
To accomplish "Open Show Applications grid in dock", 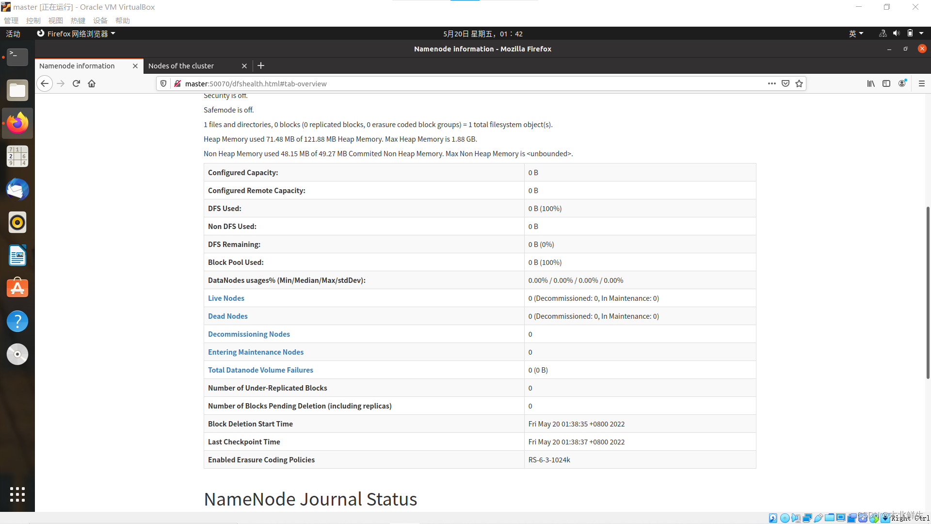I will [x=17, y=494].
